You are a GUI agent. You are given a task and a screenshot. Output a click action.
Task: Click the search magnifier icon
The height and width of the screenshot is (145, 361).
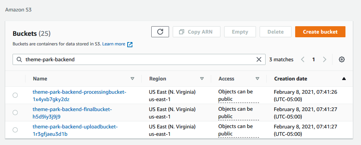coord(19,59)
